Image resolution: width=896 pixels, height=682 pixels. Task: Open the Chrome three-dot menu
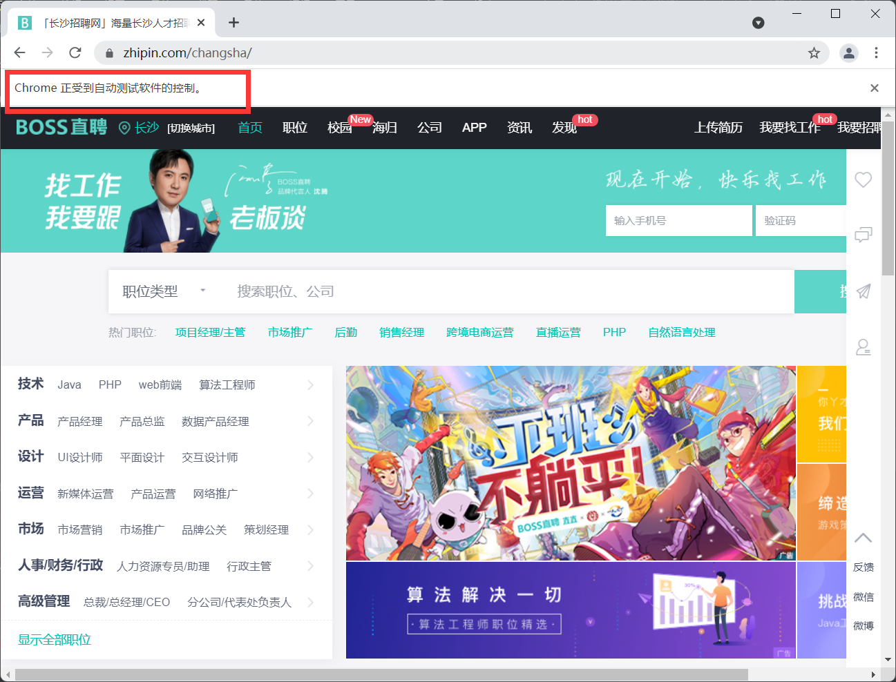(876, 52)
